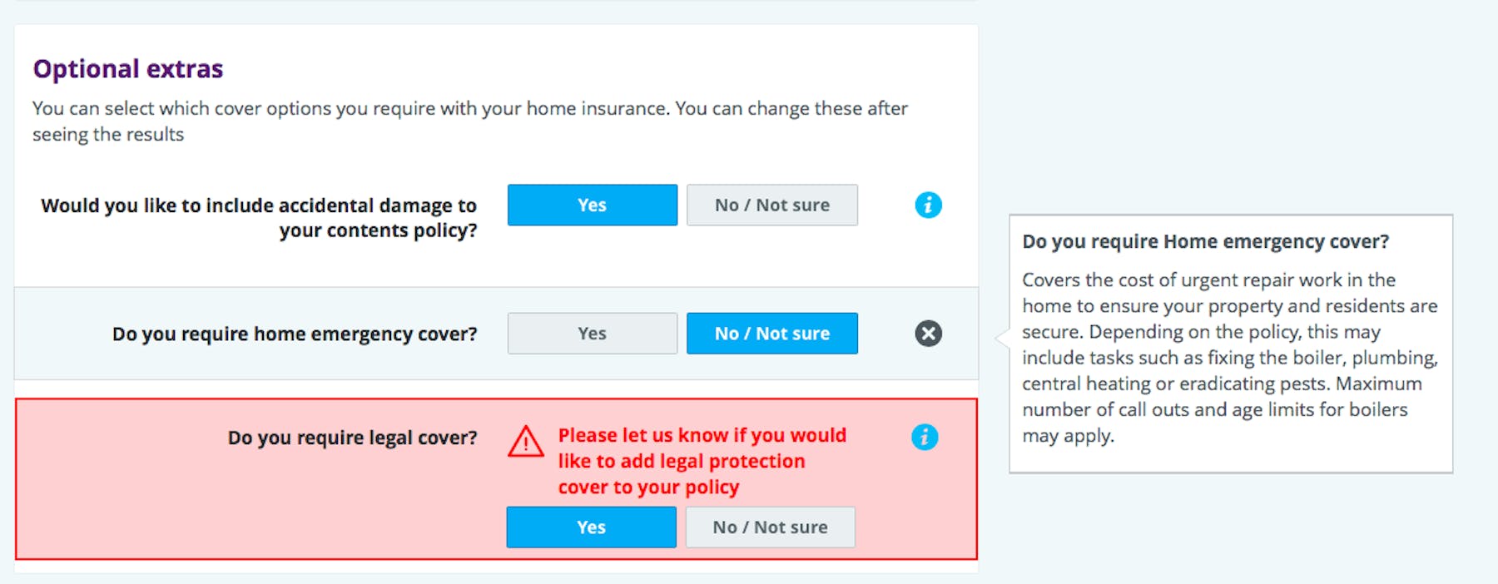This screenshot has width=1498, height=584.
Task: Click the tooltip text describing urgent repair work
Action: tap(1230, 358)
